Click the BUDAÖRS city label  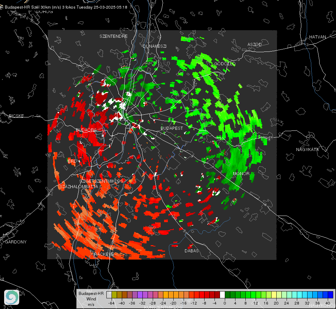pyautogui.click(x=86, y=130)
